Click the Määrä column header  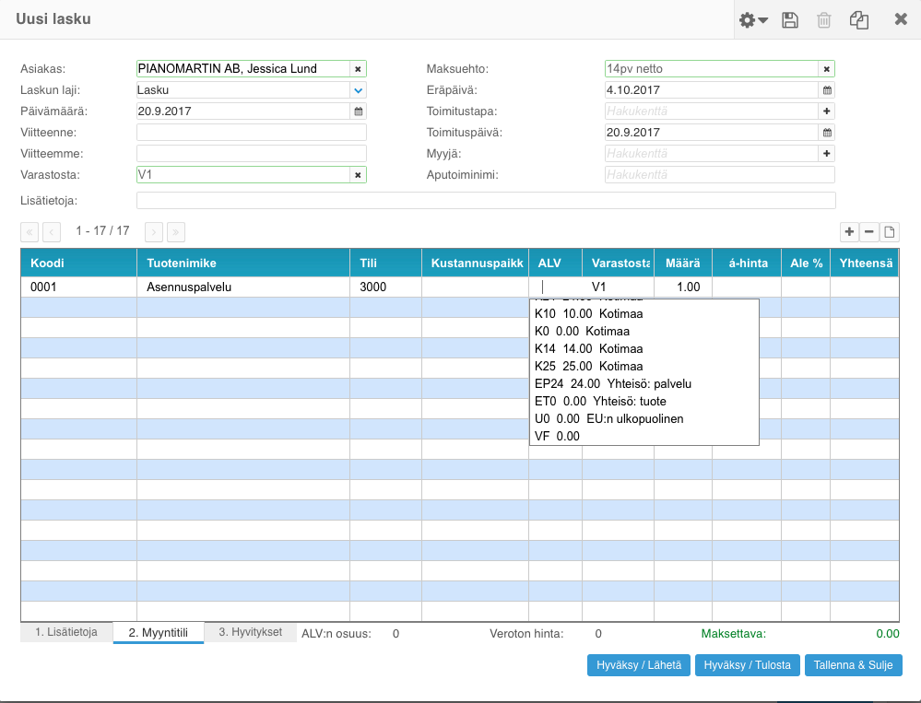pyautogui.click(x=683, y=263)
